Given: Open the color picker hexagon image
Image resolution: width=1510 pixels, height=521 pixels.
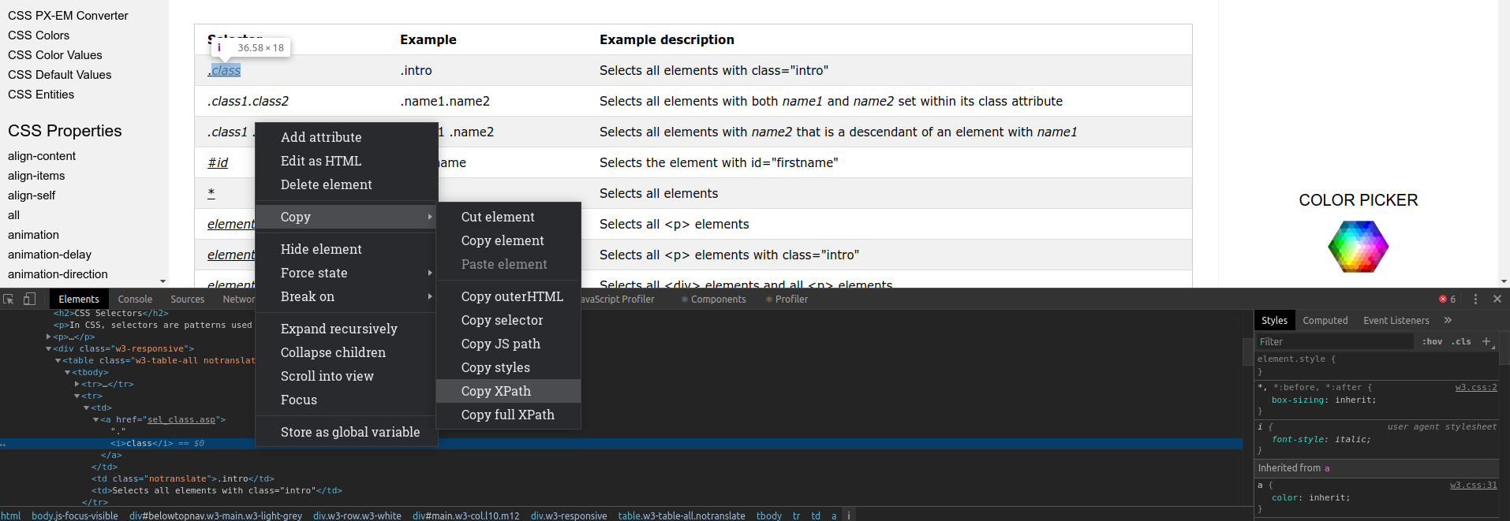Looking at the screenshot, I should (x=1358, y=247).
